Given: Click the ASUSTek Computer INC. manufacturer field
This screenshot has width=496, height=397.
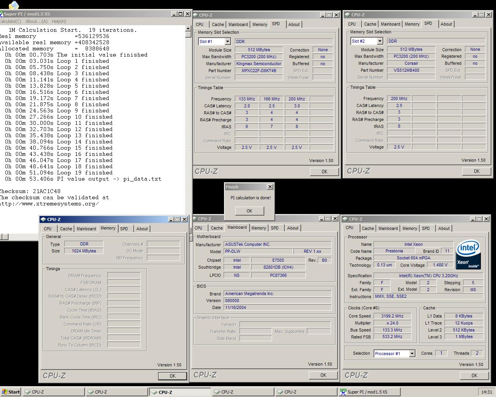Looking at the screenshot, I should pos(277,245).
